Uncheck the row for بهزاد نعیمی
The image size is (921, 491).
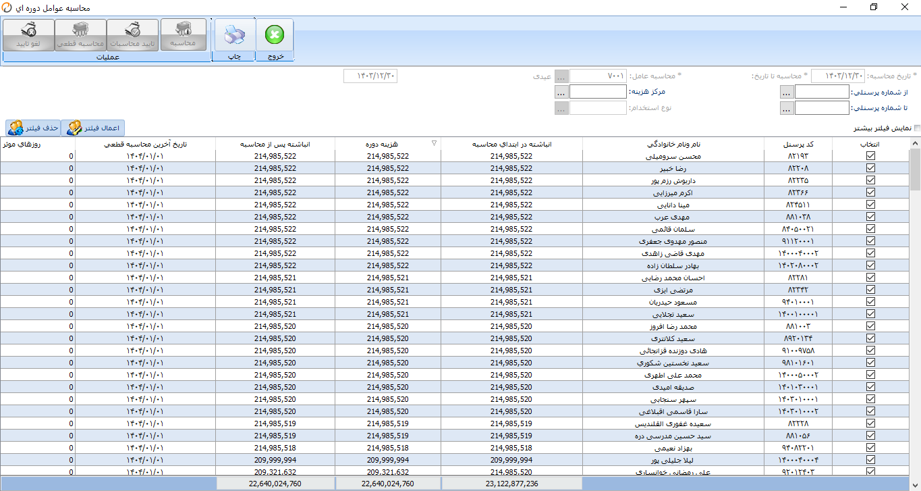click(x=870, y=448)
